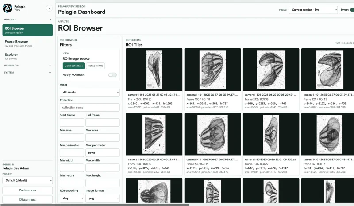Click the Disconnect button
The width and height of the screenshot is (354, 206).
(27, 200)
